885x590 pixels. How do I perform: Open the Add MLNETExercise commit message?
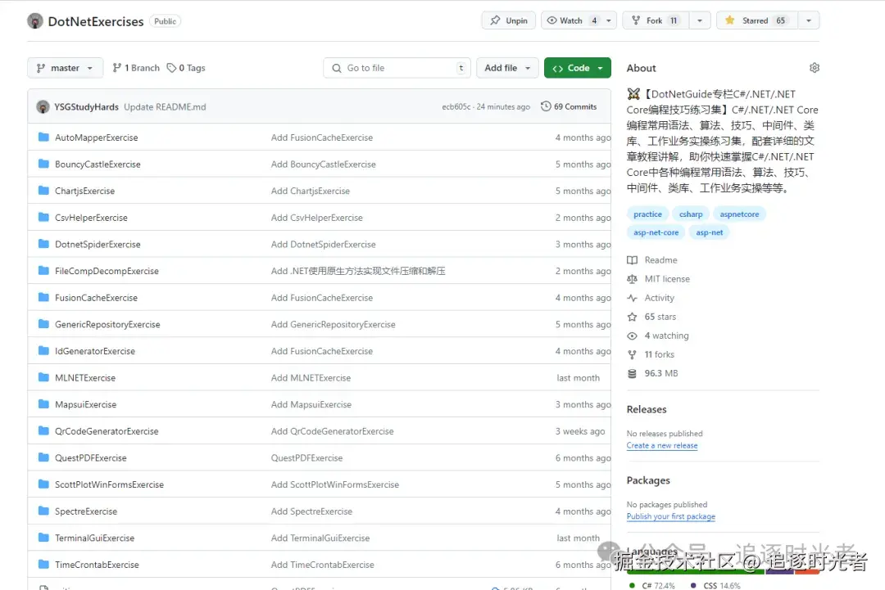[311, 377]
